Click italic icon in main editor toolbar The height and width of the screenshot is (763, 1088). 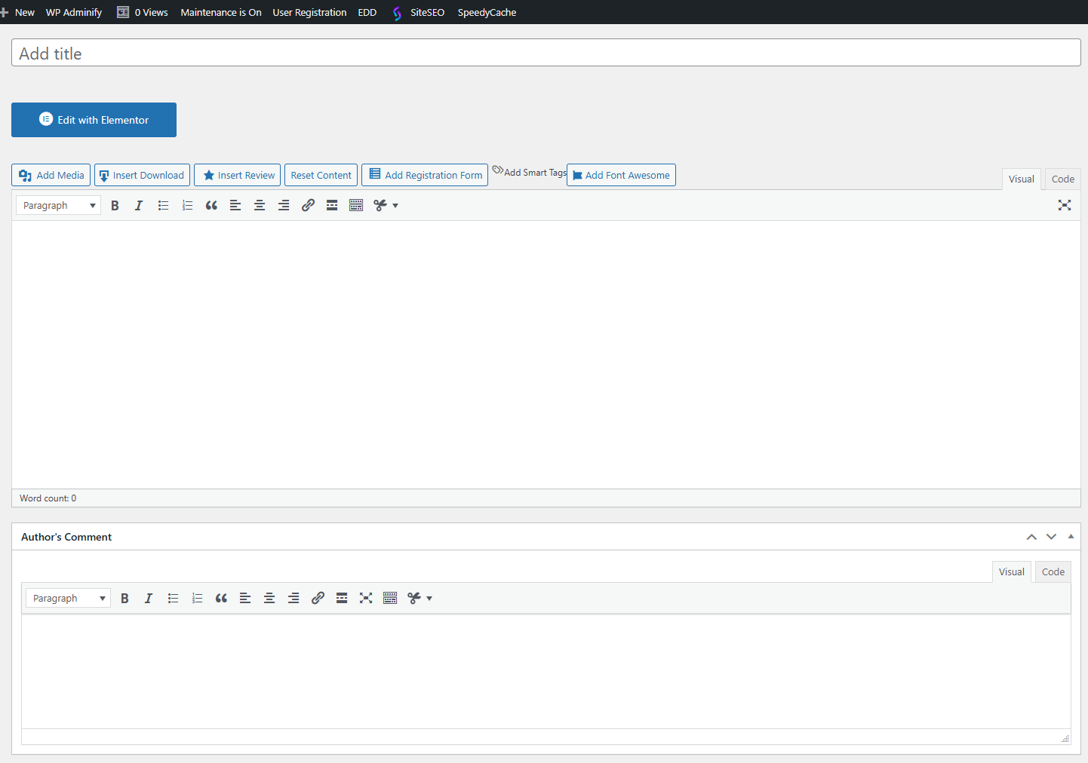click(x=139, y=206)
